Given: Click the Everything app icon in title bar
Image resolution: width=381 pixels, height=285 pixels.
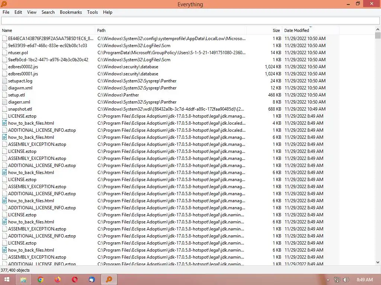Looking at the screenshot, I should [4, 4].
